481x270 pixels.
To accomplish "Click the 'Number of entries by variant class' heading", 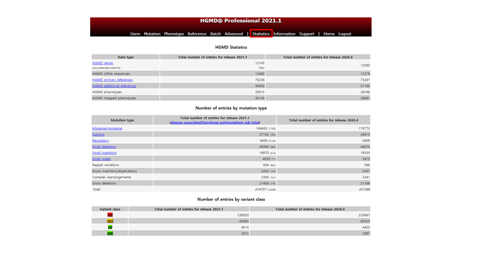I will coord(231,199).
